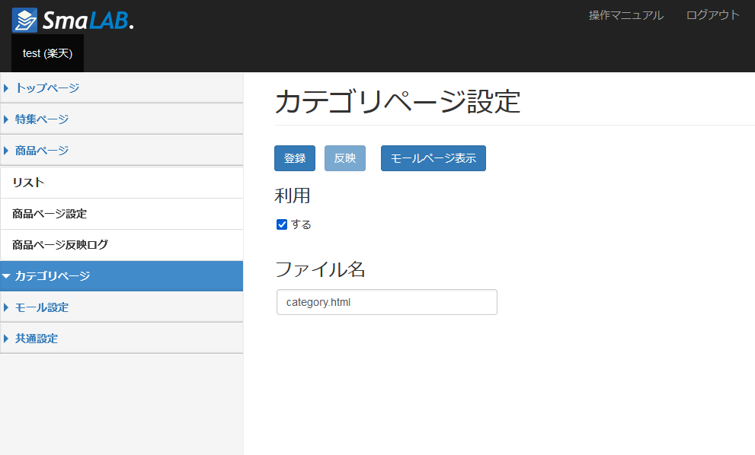The height and width of the screenshot is (455, 755).
Task: Expand the 特集ページ section arrow
Action: pyautogui.click(x=6, y=119)
